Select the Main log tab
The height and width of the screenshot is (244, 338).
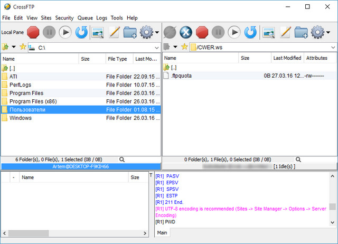click(x=162, y=233)
